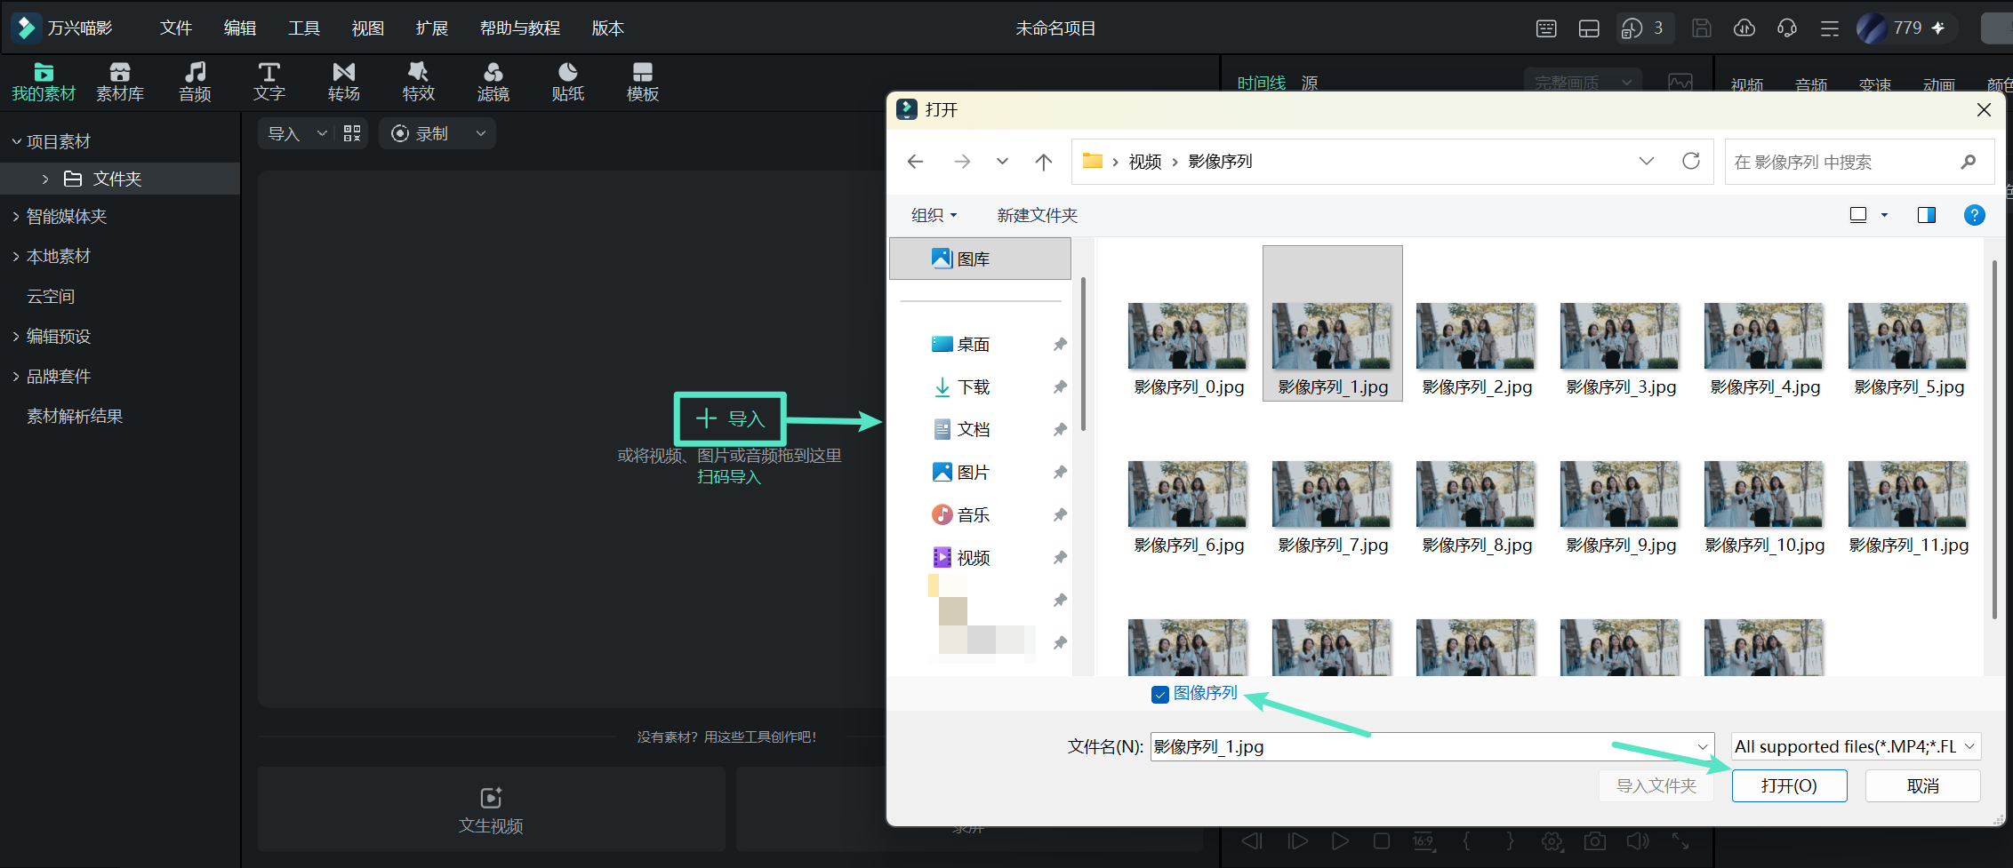
Task: Open 云空间 in left panel
Action: (x=51, y=296)
